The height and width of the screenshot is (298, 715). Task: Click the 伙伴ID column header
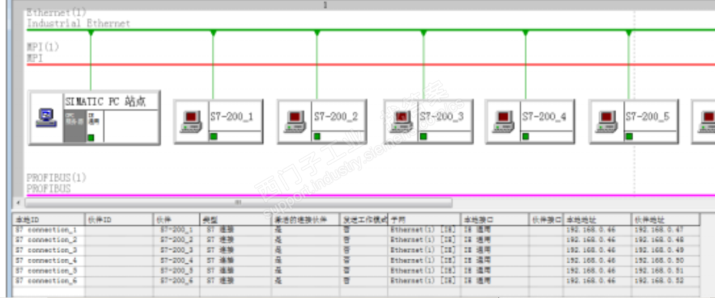click(119, 220)
